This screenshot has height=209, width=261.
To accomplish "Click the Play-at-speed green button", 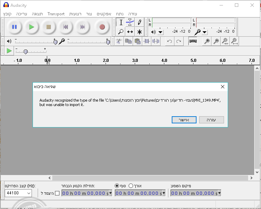I will (x=9, y=51).
